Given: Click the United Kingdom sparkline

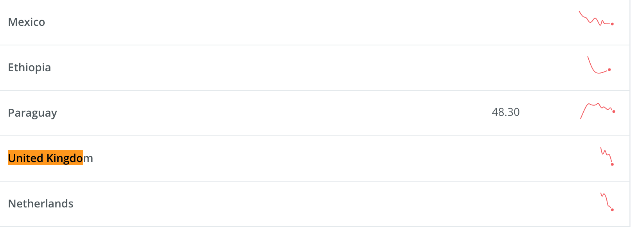Looking at the screenshot, I should (606, 156).
